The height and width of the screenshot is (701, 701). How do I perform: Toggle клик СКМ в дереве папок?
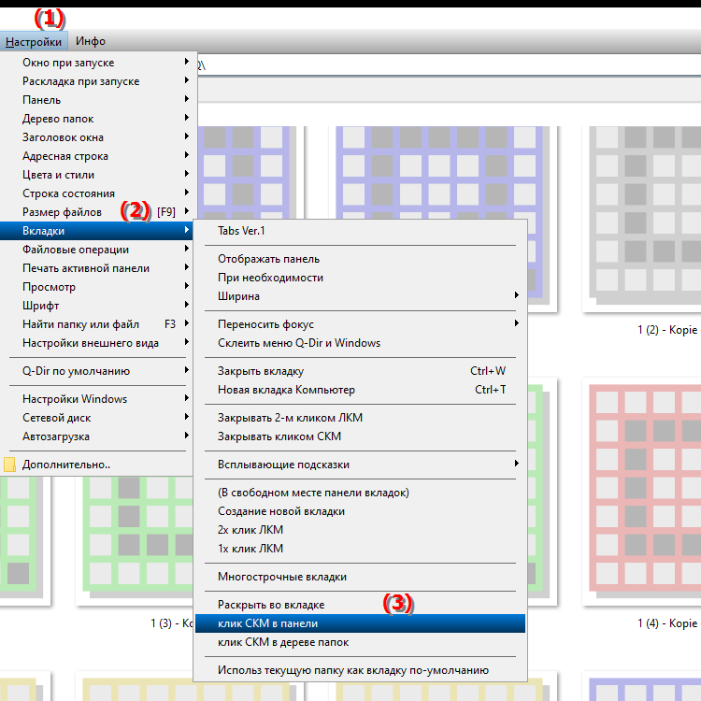coord(361,642)
